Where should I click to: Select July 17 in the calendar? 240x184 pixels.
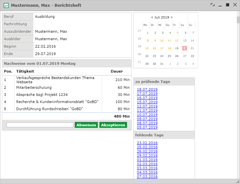pos(162,48)
